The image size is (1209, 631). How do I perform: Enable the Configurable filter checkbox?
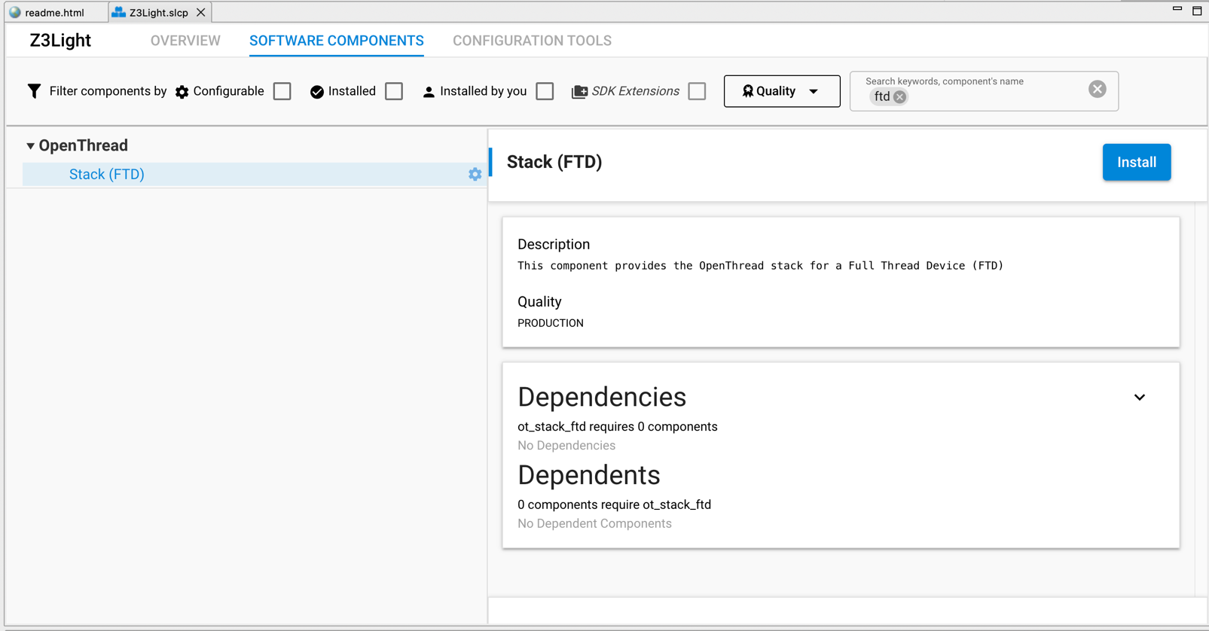pyautogui.click(x=282, y=91)
